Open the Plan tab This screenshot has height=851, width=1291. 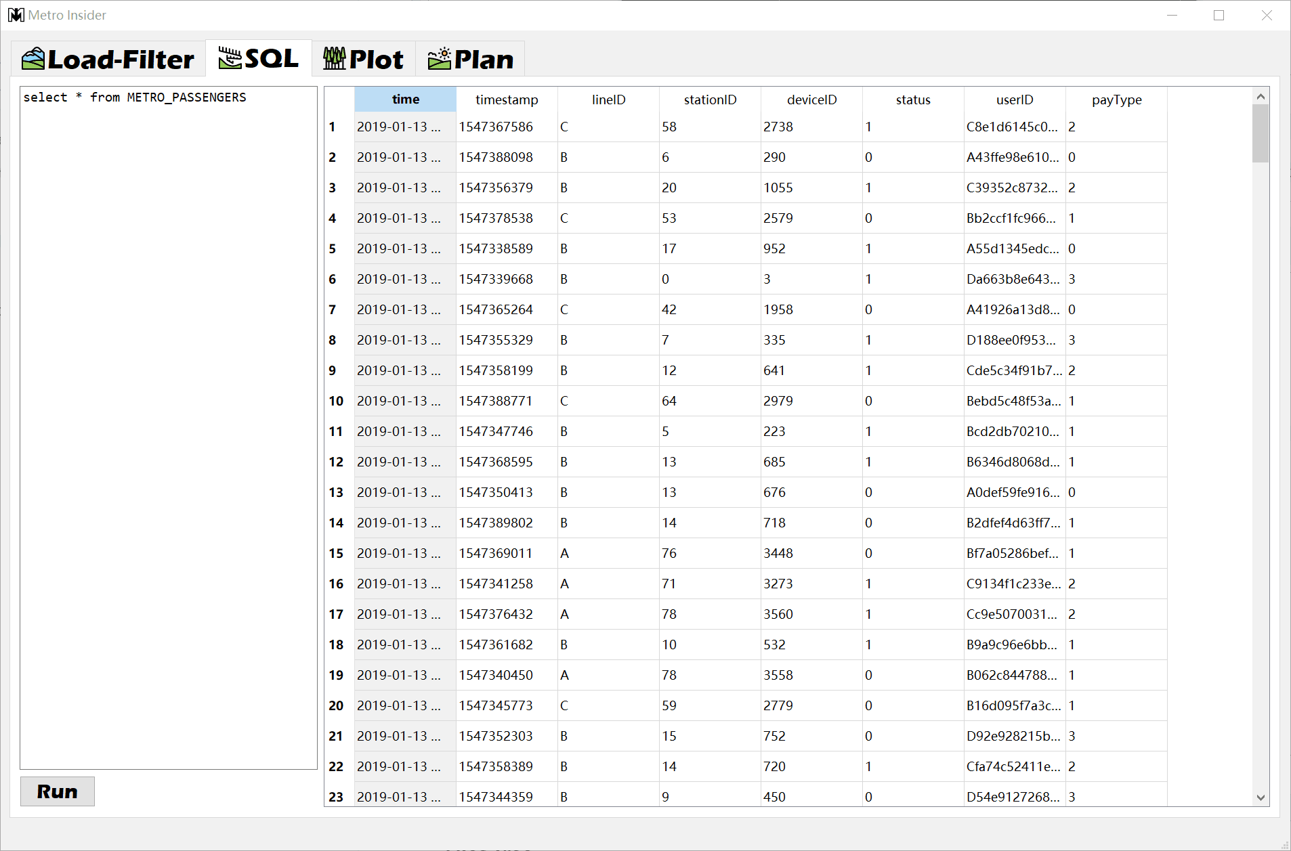point(470,59)
